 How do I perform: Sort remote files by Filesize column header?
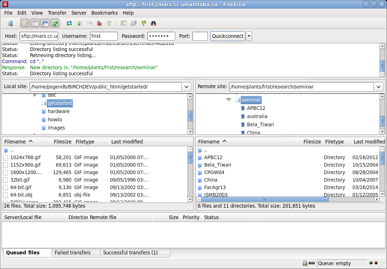pyautogui.click(x=312, y=142)
